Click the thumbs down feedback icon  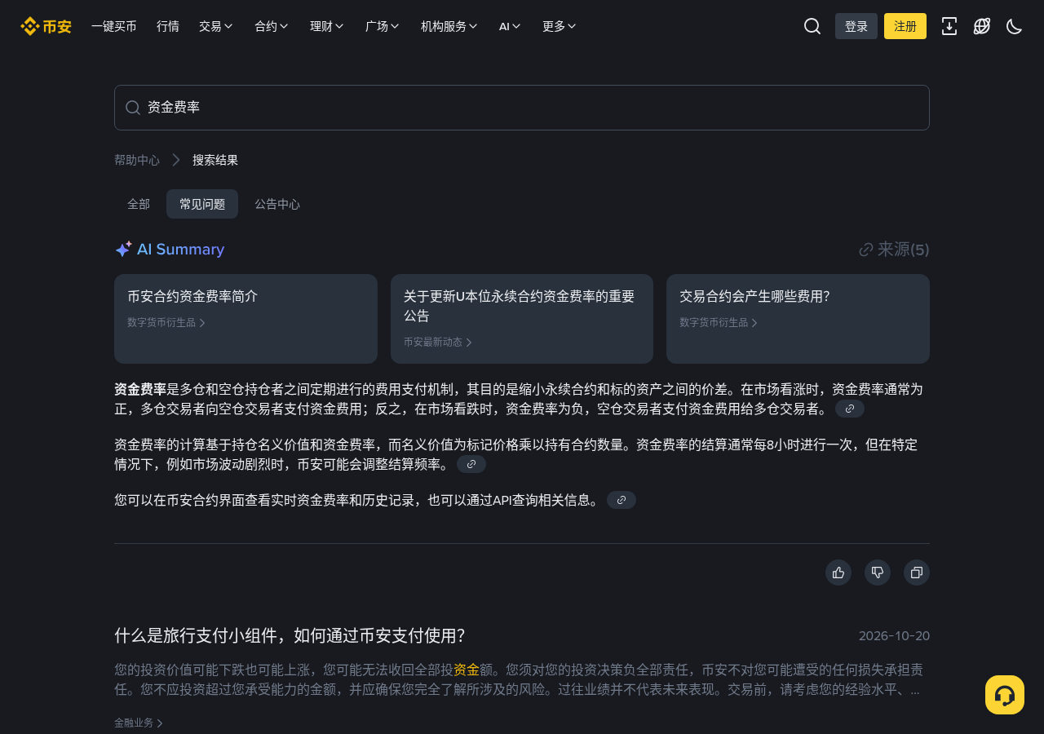tap(878, 573)
